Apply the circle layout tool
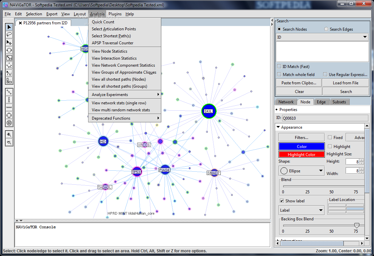Viewport: 374px width, 256px height. coord(9,115)
